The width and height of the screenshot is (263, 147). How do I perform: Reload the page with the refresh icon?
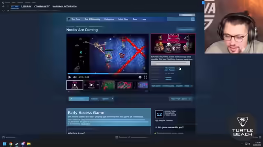[3, 11]
